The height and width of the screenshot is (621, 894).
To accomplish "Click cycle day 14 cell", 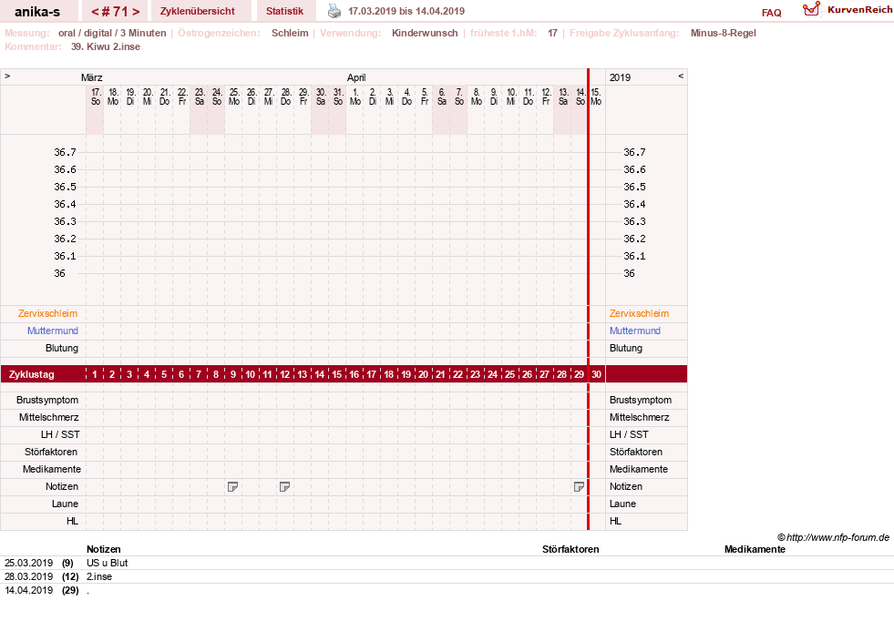I will coord(319,374).
